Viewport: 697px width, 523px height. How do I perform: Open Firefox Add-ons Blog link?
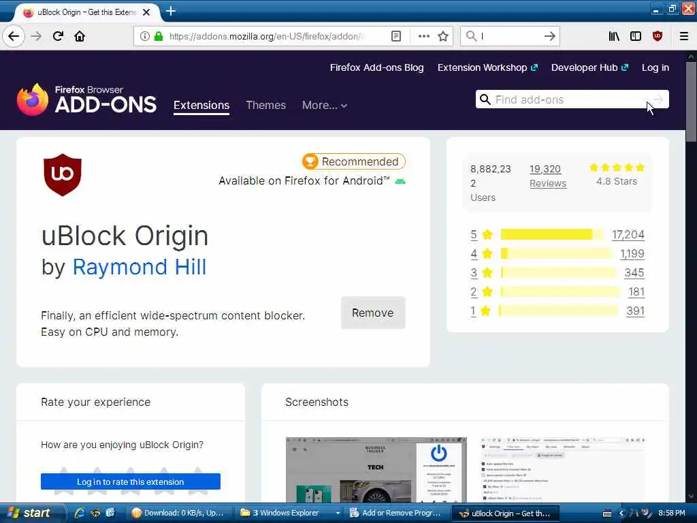tap(376, 67)
